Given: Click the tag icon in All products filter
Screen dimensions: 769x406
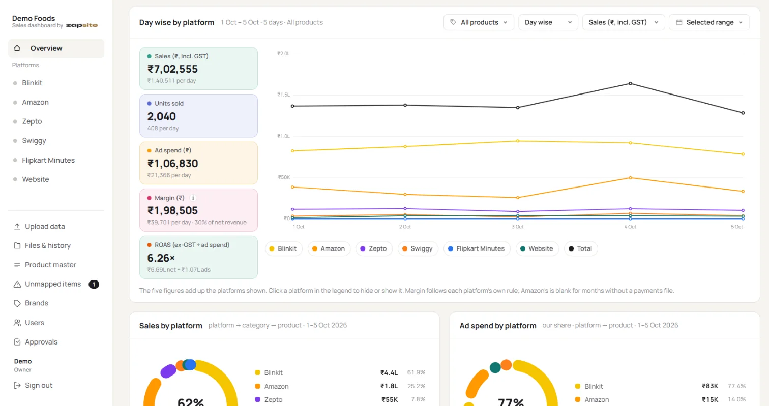Looking at the screenshot, I should 454,22.
